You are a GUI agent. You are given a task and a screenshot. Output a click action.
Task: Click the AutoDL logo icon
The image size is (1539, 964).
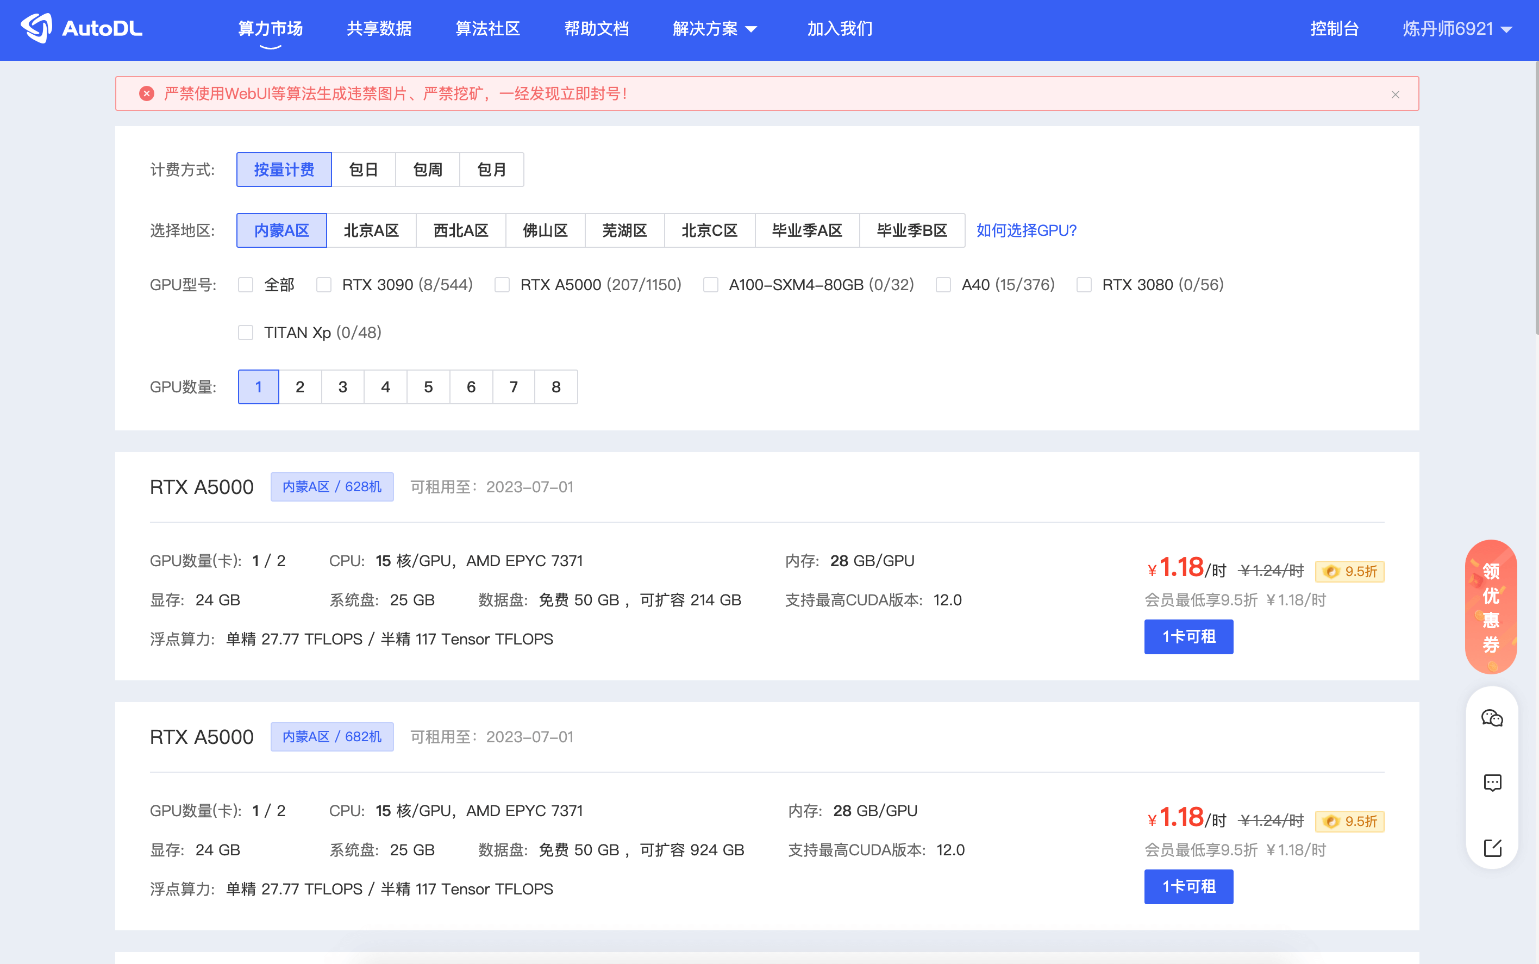[x=36, y=28]
